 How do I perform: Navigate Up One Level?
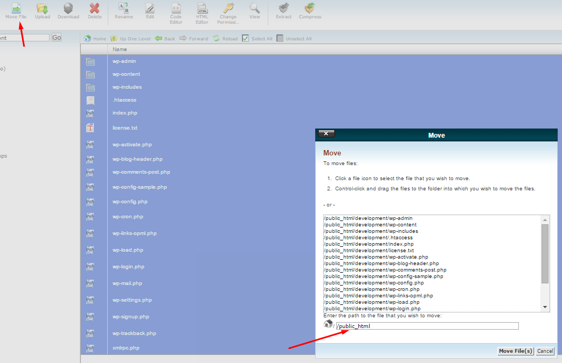pyautogui.click(x=130, y=38)
